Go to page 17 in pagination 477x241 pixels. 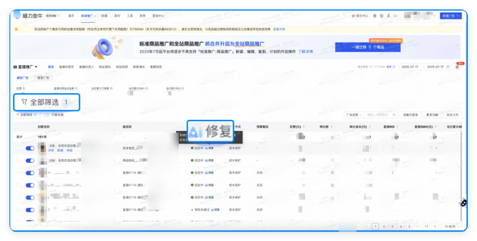[x=426, y=227]
